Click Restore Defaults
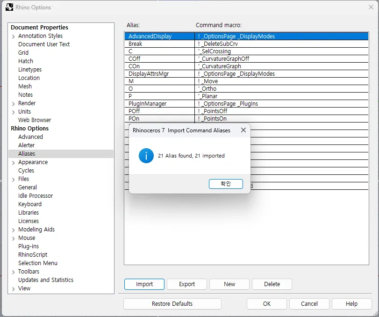The height and width of the screenshot is (317, 379). [x=172, y=304]
